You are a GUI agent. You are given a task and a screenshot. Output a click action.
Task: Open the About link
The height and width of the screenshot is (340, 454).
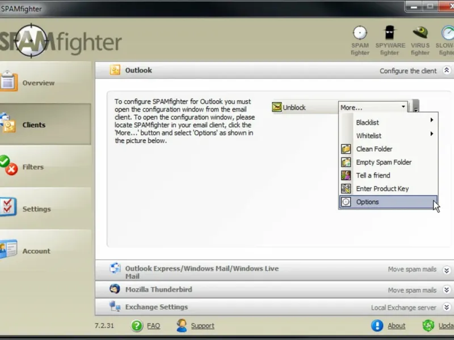(396, 326)
